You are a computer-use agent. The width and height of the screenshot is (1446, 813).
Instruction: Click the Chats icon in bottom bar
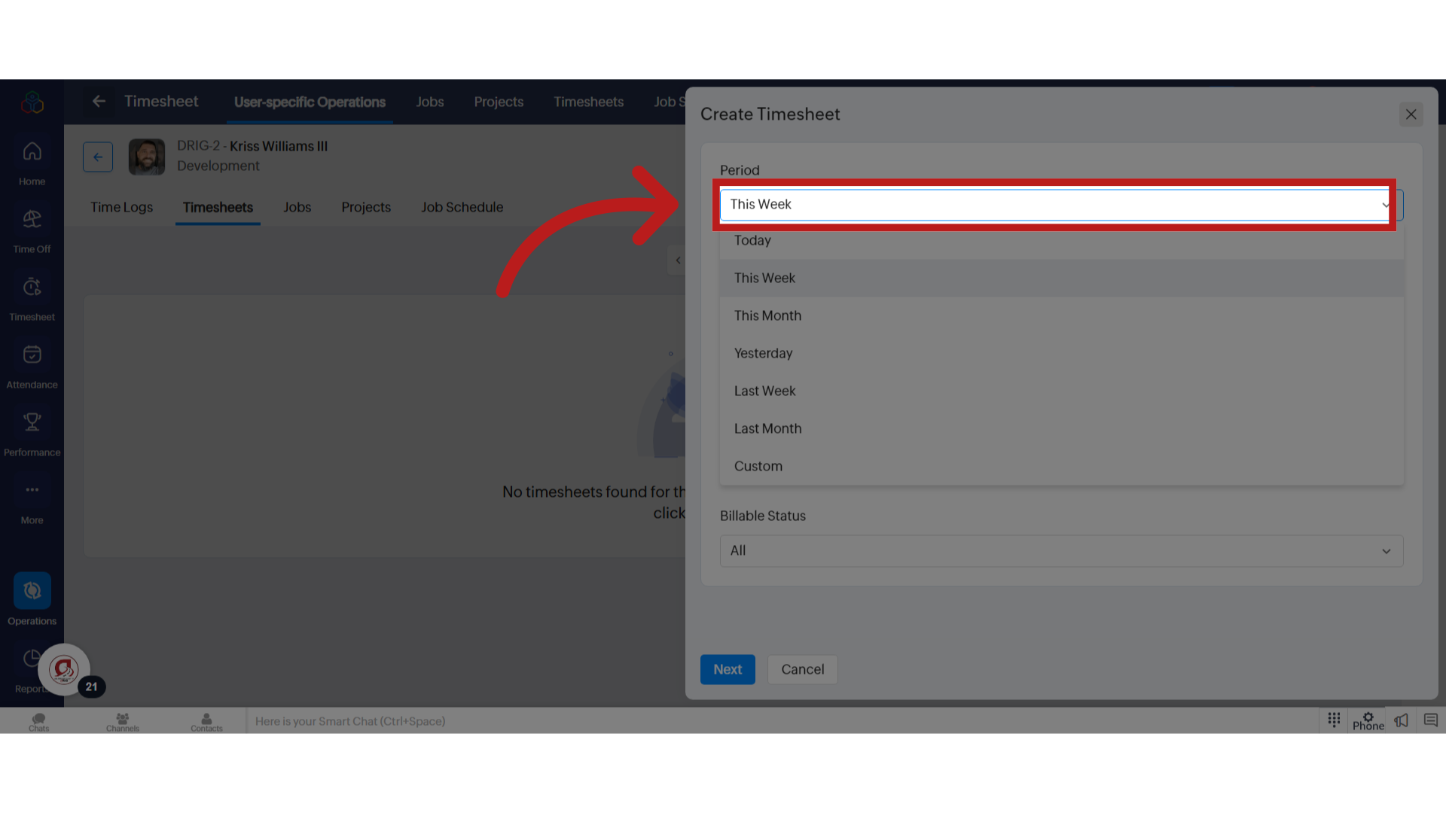[x=38, y=720]
